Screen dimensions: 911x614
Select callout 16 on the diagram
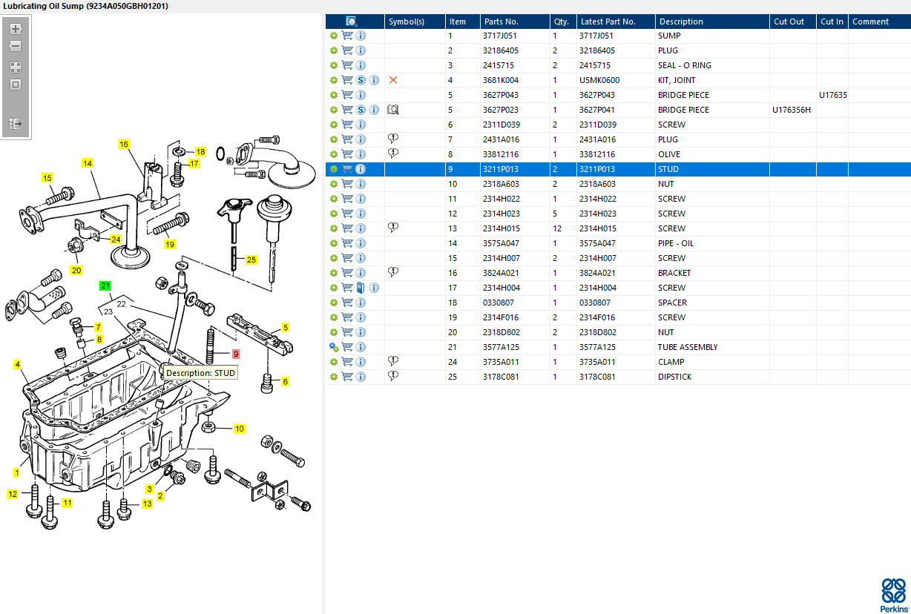(x=123, y=145)
